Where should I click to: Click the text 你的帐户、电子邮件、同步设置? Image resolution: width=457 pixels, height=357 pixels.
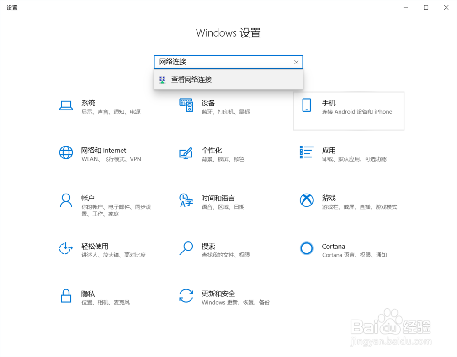pos(116,210)
